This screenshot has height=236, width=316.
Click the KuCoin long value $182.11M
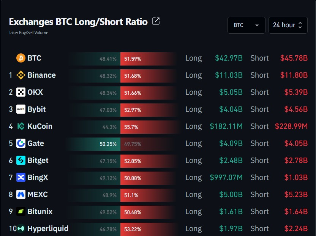[x=226, y=126]
